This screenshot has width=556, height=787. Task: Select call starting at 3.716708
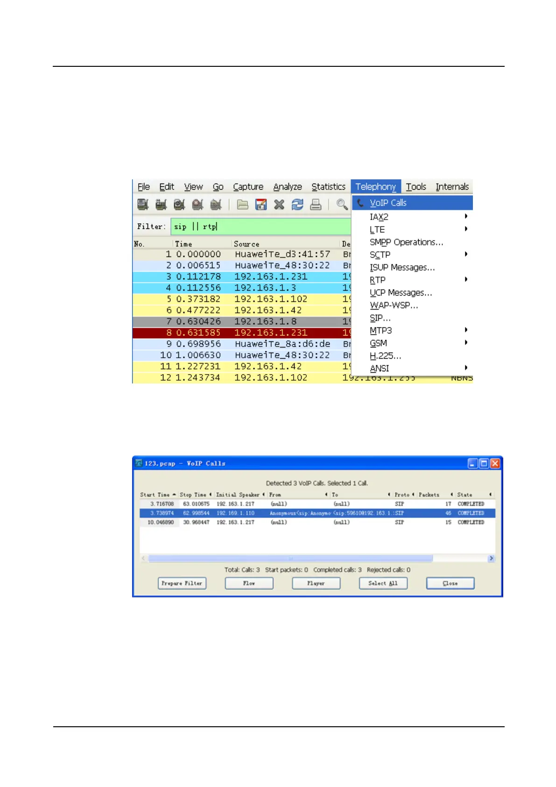pyautogui.click(x=317, y=504)
